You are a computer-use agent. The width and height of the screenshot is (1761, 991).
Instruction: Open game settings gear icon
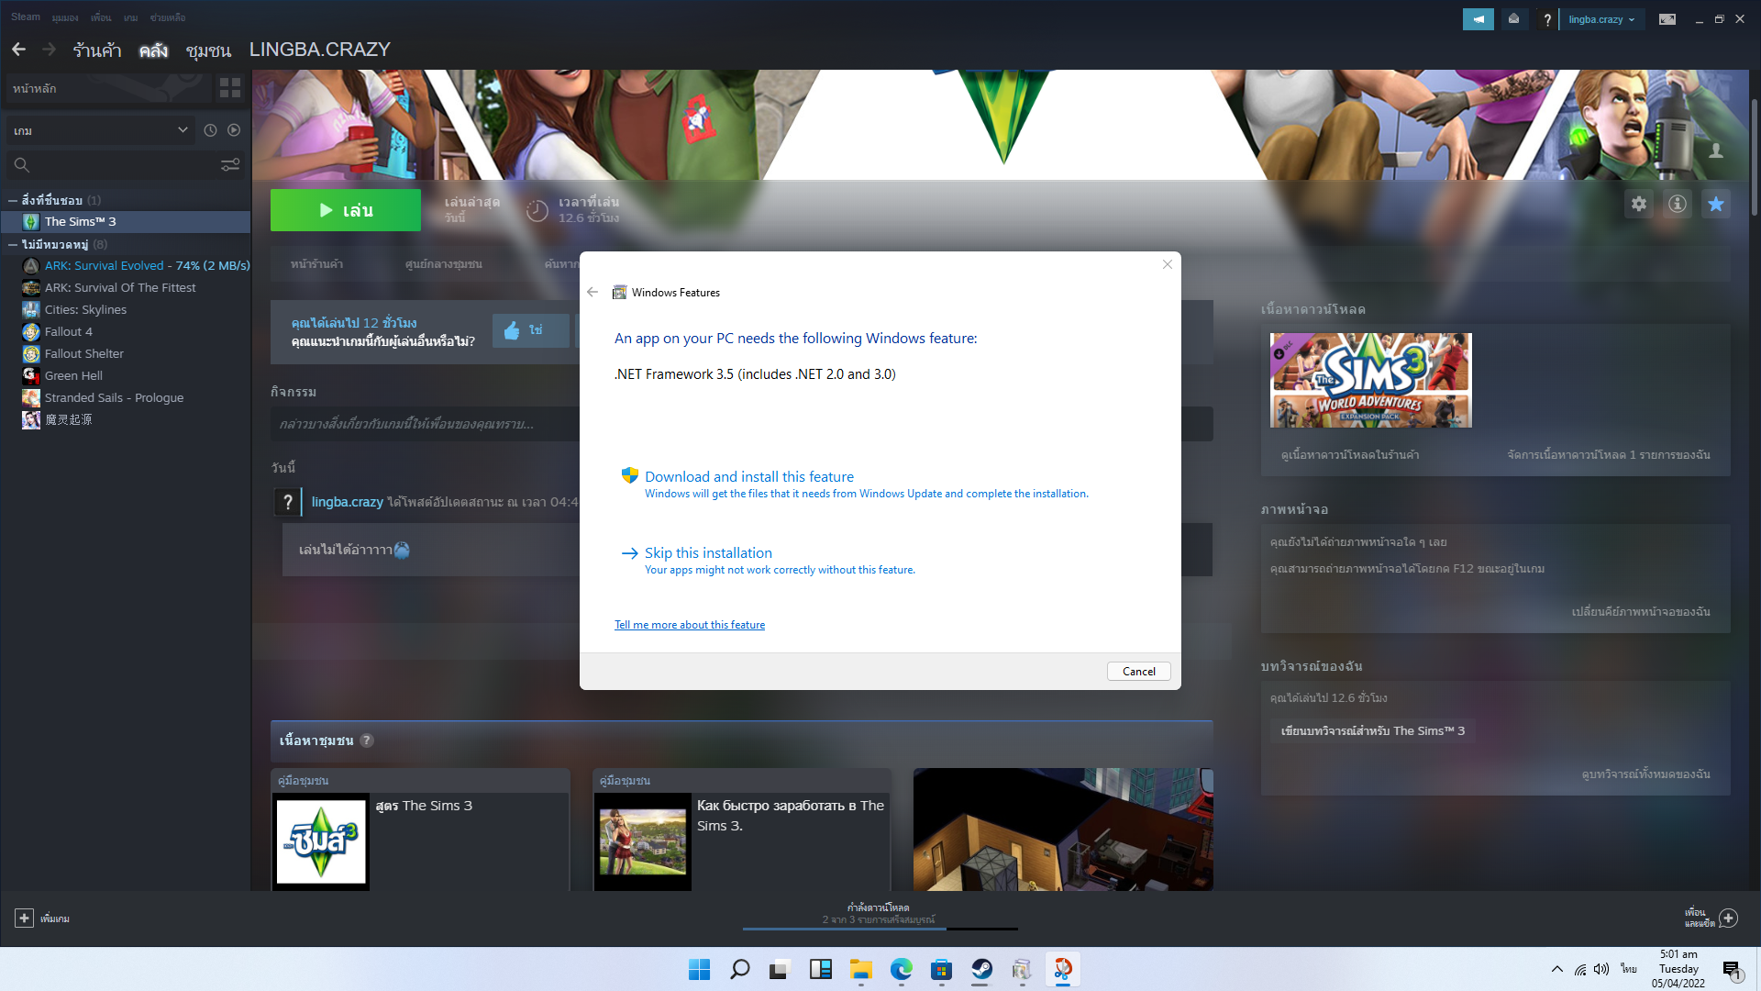[1639, 204]
